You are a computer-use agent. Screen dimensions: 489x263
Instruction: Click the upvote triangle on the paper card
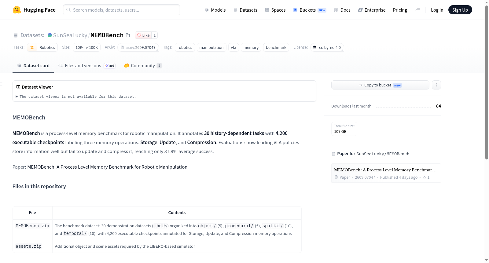pos(425,177)
